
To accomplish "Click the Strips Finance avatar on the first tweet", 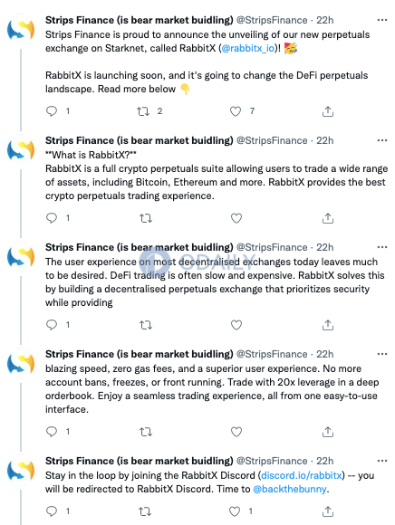I will point(21,30).
